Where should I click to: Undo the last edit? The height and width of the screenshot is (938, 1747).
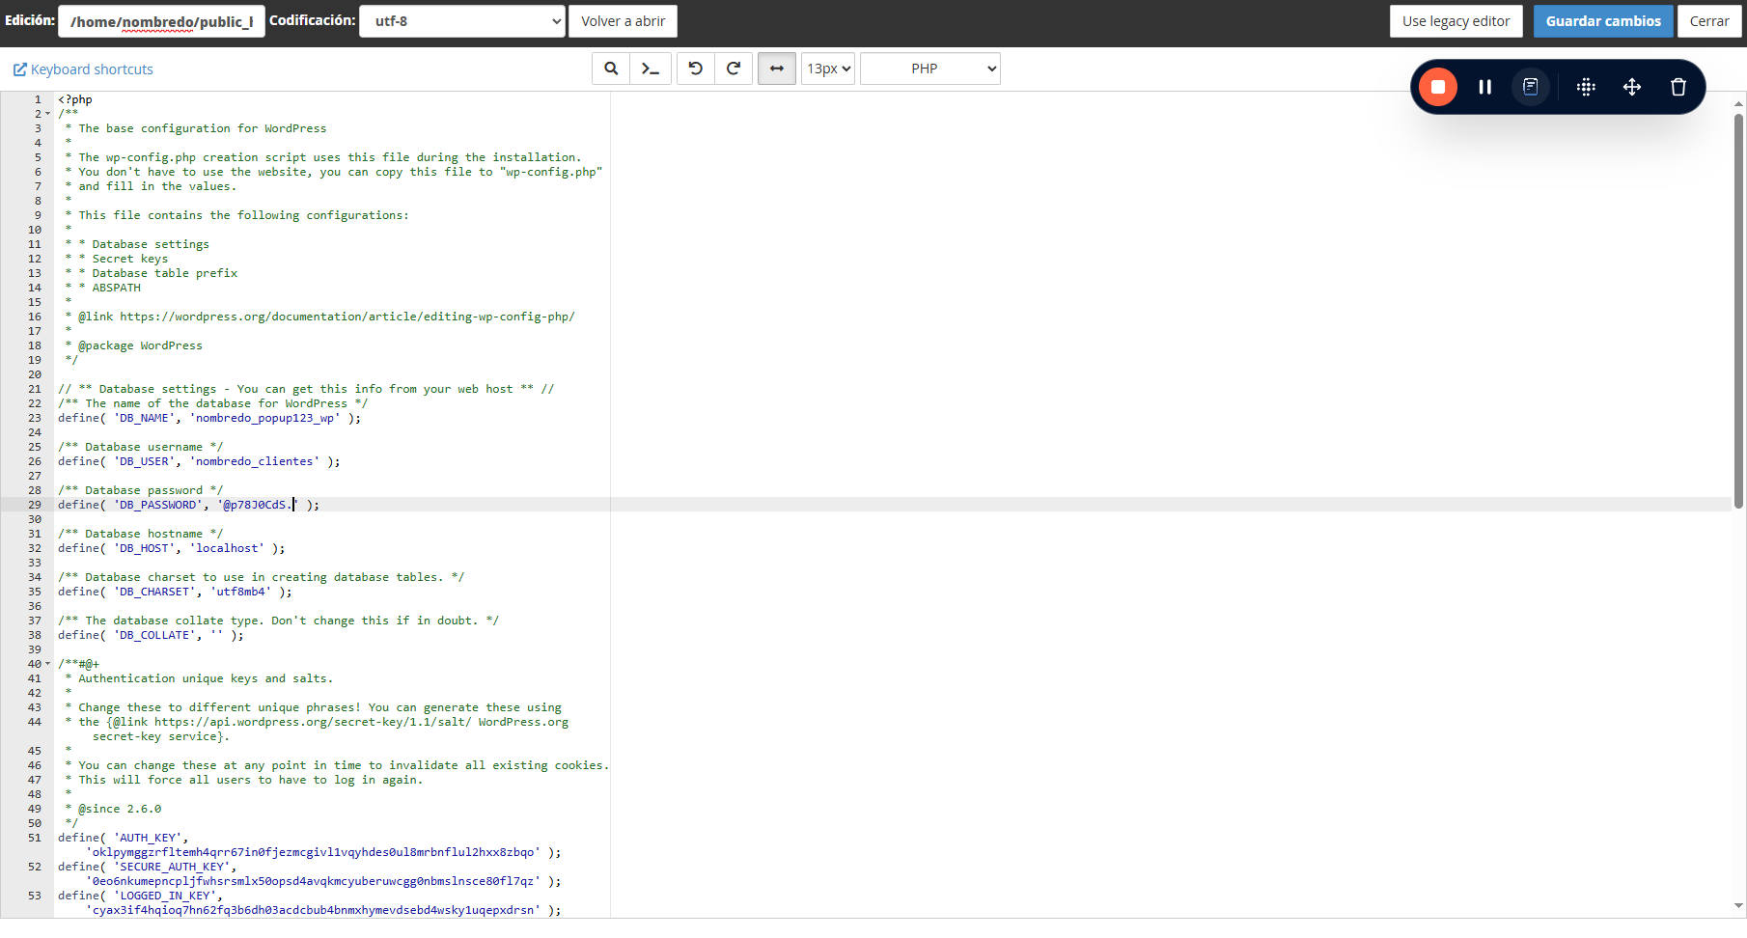(695, 69)
